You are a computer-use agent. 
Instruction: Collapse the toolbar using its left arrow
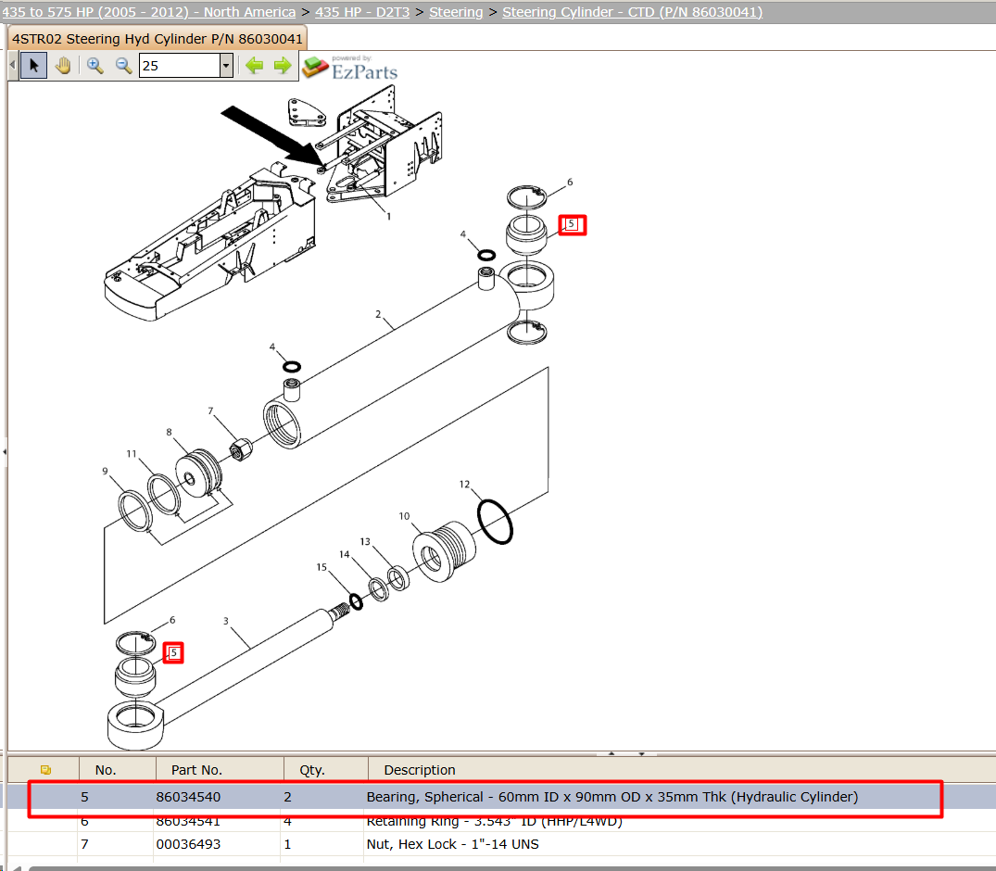click(x=13, y=66)
